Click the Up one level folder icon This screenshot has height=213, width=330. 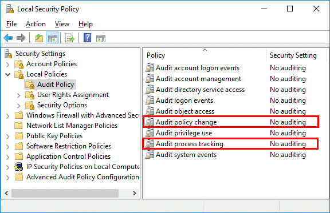[x=39, y=38]
